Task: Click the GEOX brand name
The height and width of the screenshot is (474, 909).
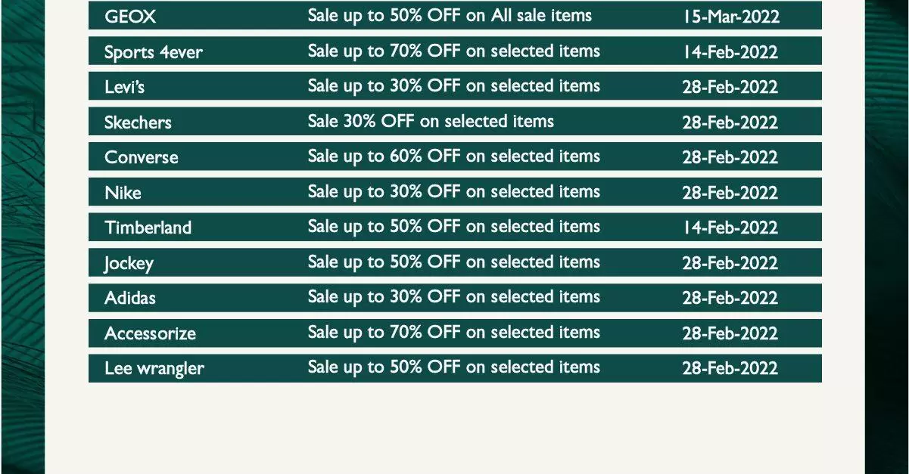Action: click(x=130, y=17)
